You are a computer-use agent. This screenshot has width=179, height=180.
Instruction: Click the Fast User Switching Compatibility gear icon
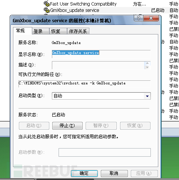point(47,4)
